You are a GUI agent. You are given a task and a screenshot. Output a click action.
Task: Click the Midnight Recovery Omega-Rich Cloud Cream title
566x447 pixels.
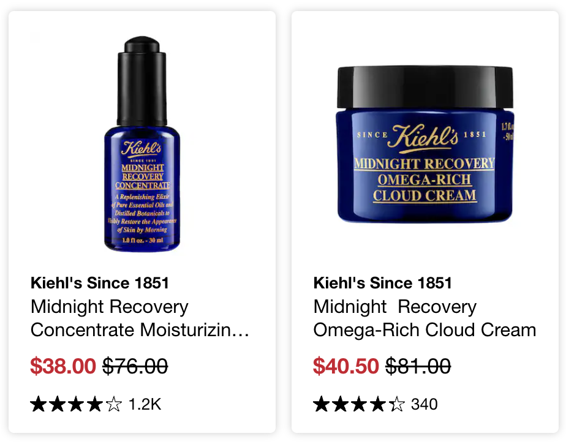point(424,318)
